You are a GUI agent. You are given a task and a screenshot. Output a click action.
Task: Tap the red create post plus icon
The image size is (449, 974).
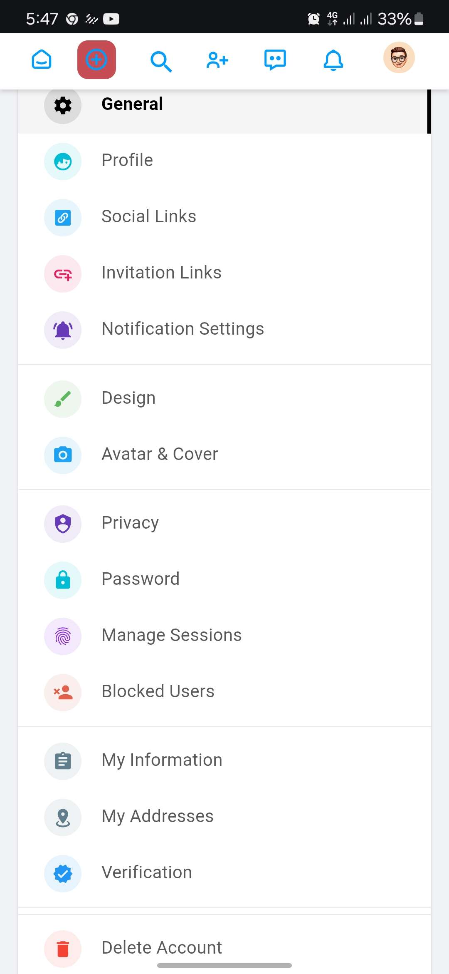(x=96, y=60)
